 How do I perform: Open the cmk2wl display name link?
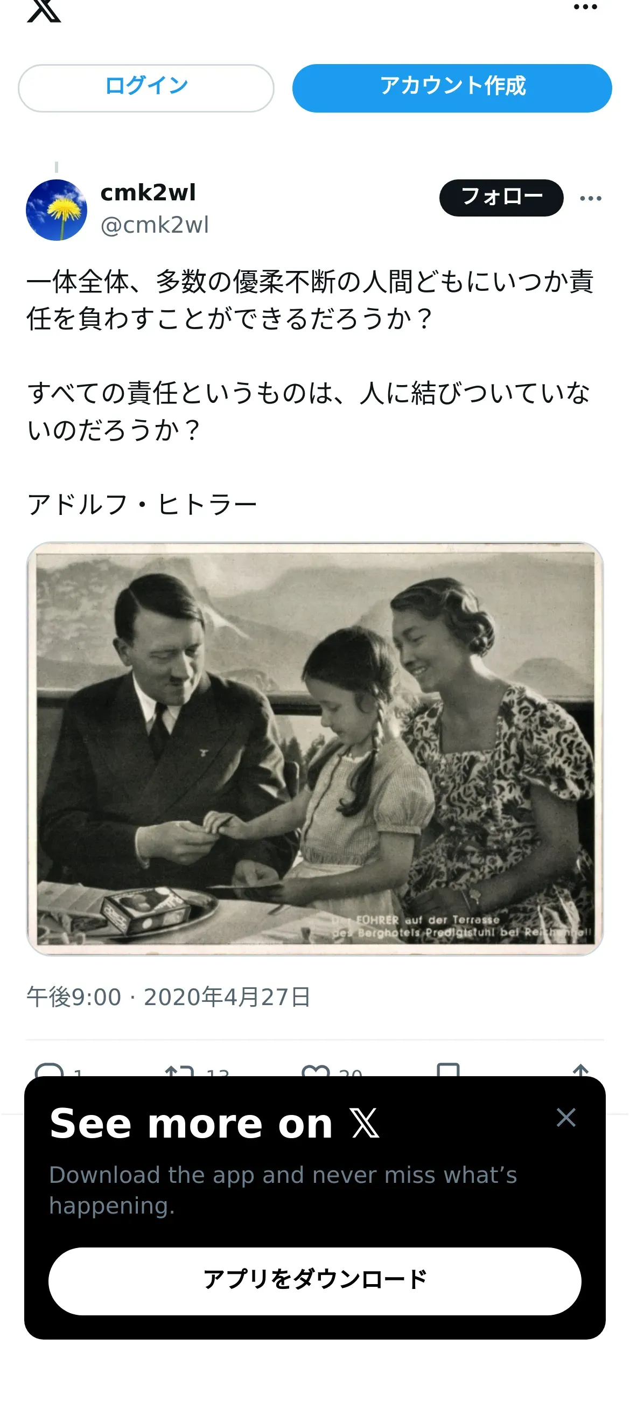pos(148,193)
